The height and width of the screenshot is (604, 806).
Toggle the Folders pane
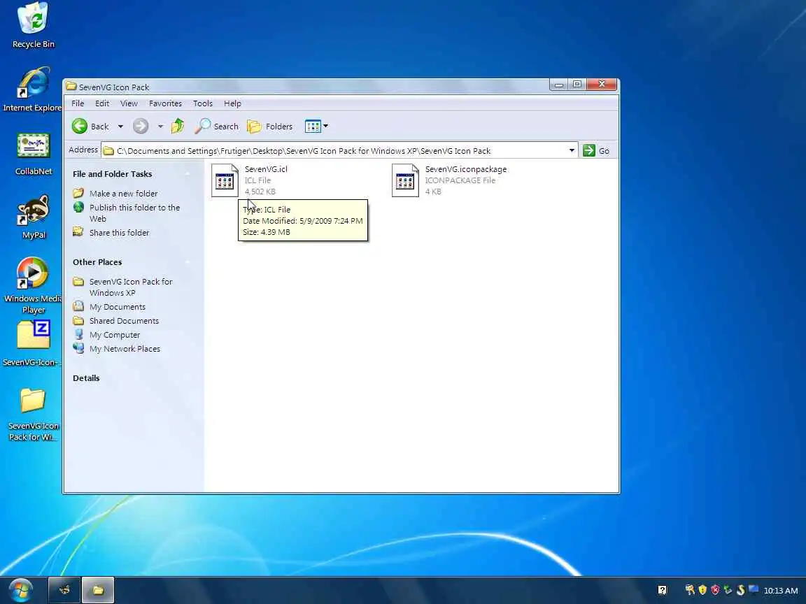(270, 126)
